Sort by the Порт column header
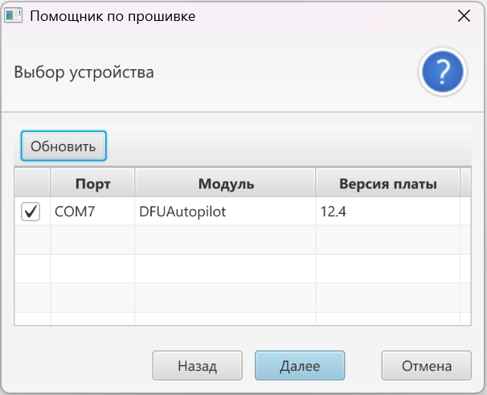 pos(92,183)
